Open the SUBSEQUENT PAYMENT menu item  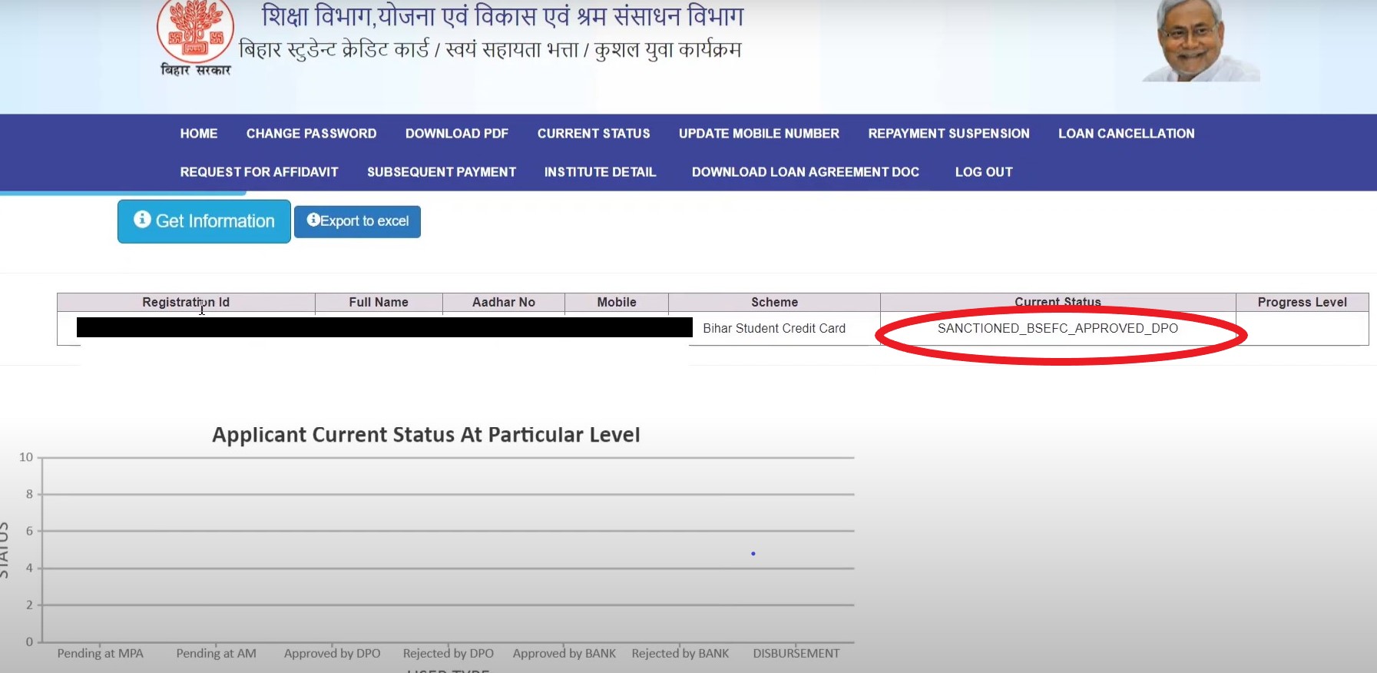click(442, 172)
